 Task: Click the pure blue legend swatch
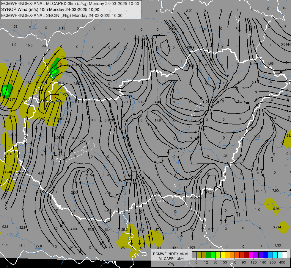(x=265, y=255)
